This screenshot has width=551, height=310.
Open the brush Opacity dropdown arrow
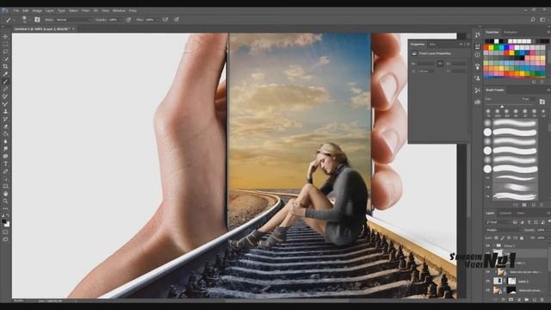point(121,20)
